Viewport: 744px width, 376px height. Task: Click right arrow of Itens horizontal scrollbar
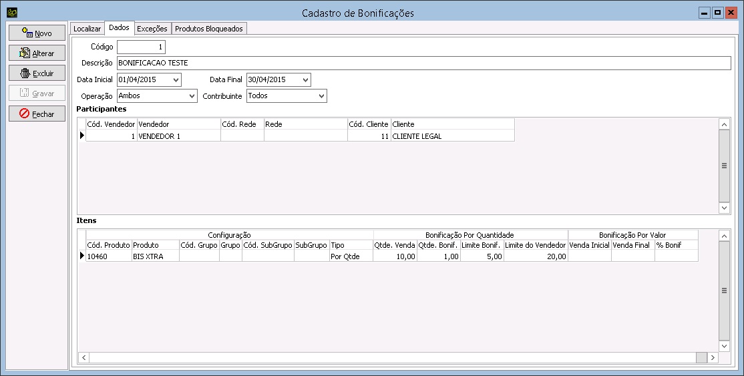pyautogui.click(x=713, y=358)
